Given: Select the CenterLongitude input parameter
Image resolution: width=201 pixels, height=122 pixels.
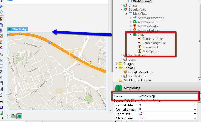Looking at the screenshot, I should (154, 43).
